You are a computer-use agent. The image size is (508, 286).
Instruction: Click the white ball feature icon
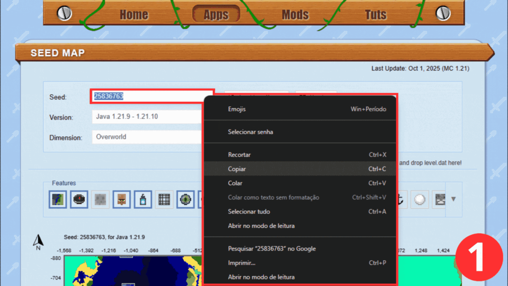pos(420,200)
